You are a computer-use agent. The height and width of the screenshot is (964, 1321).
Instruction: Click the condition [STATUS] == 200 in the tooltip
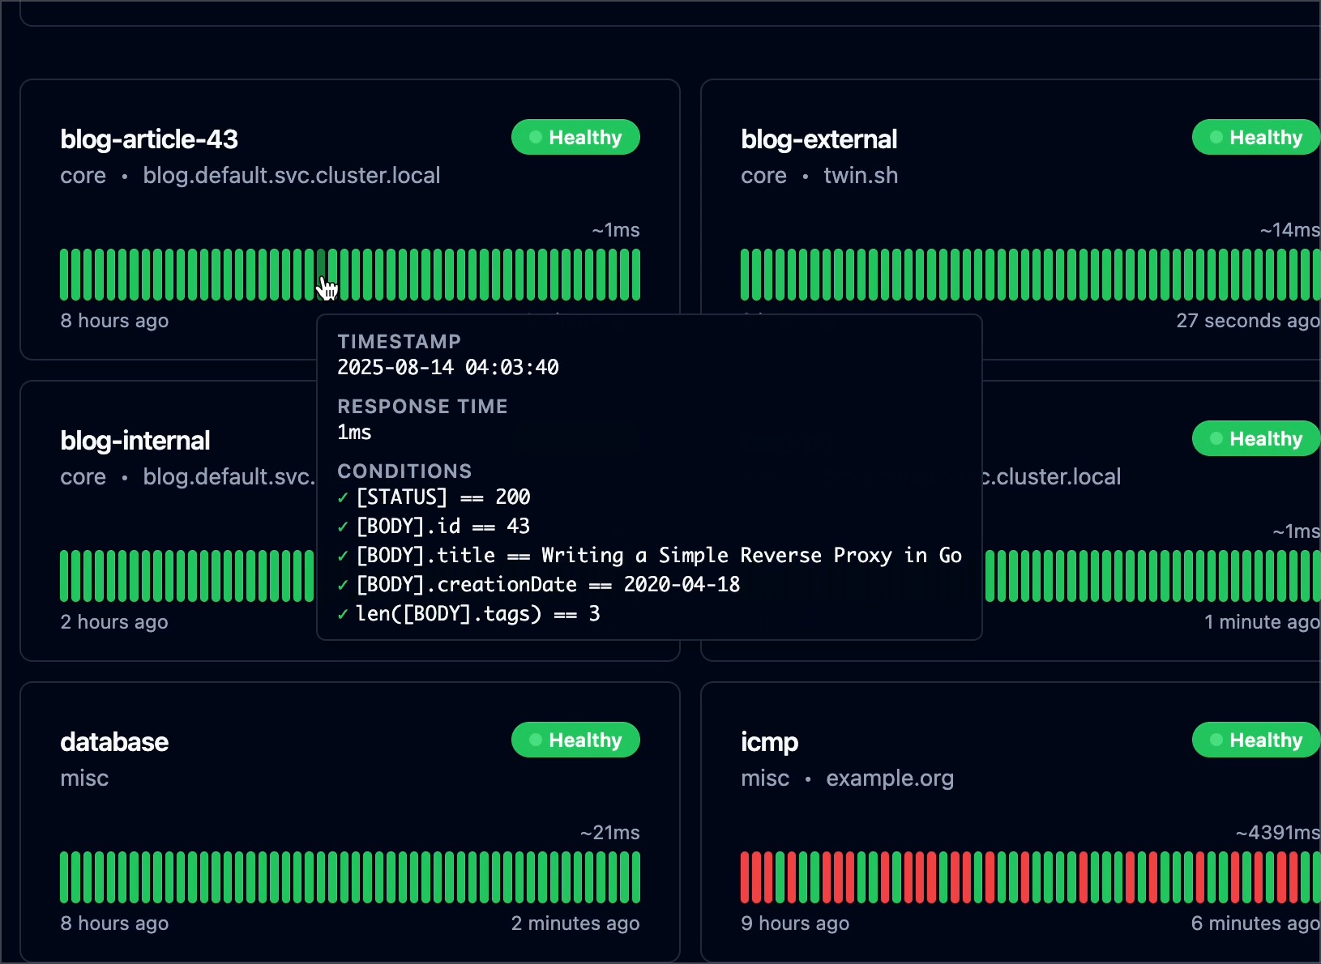[442, 497]
